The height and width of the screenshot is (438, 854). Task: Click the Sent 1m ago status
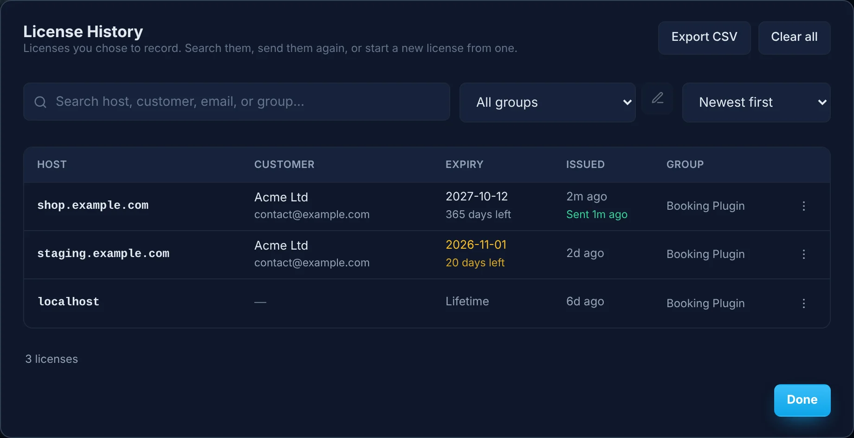click(597, 214)
